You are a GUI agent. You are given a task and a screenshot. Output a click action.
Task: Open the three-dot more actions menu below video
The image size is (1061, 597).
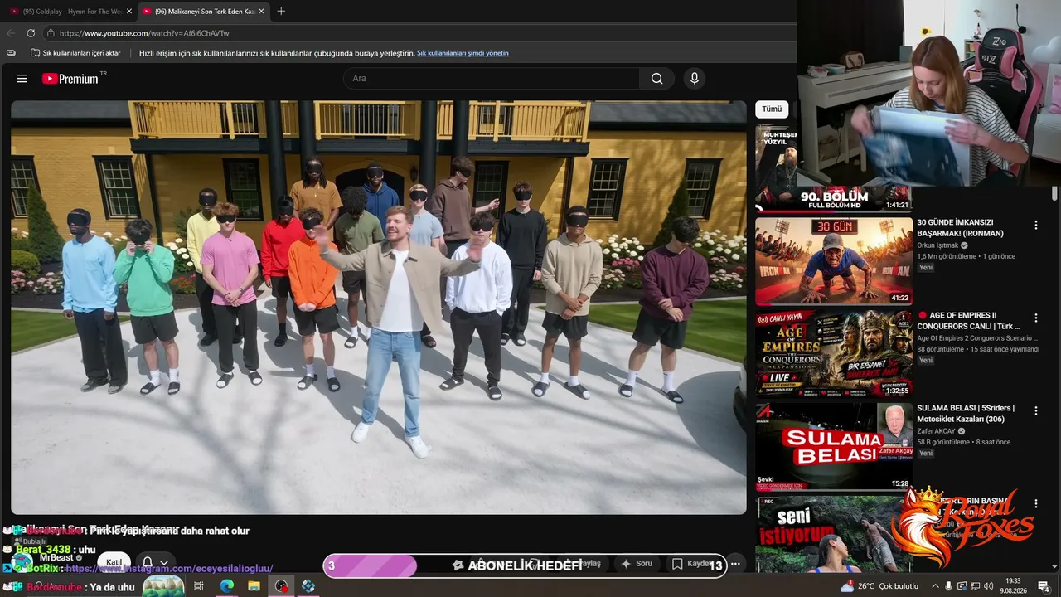pos(735,564)
